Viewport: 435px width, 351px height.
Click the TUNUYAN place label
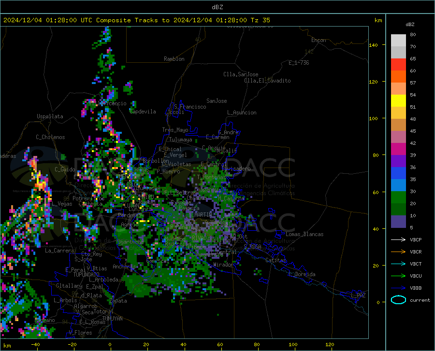coord(112,319)
